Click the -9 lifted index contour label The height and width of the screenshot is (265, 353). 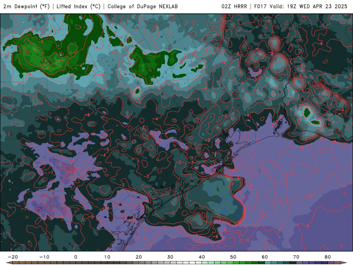pyautogui.click(x=307, y=226)
